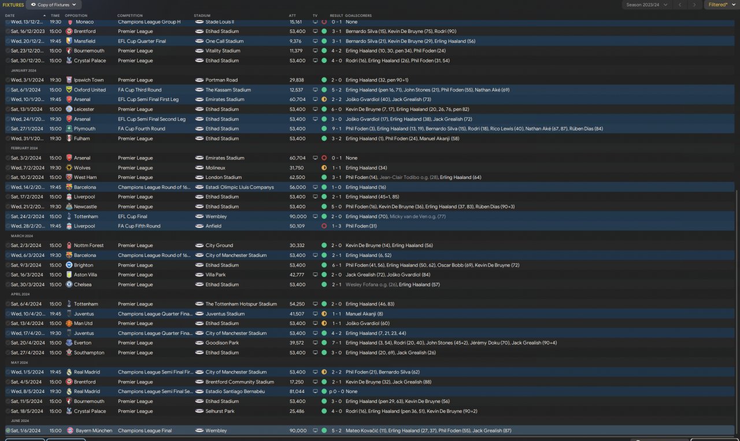Click the 1 - 3 result at Anfield
The width and height of the screenshot is (740, 441).
[336, 226]
